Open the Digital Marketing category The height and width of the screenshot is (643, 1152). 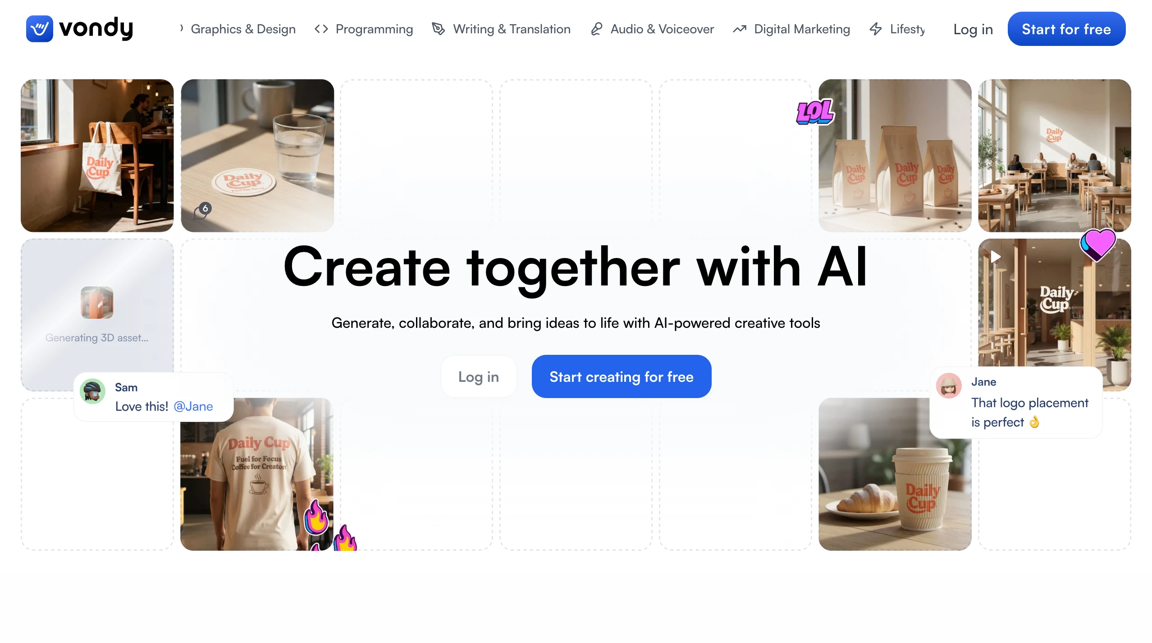tap(802, 29)
